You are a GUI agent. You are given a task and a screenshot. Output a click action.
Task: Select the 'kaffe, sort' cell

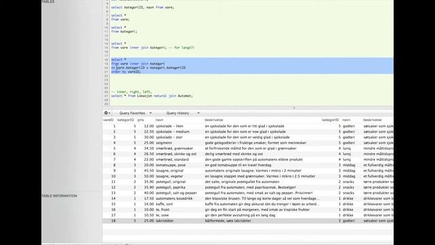click(164, 204)
